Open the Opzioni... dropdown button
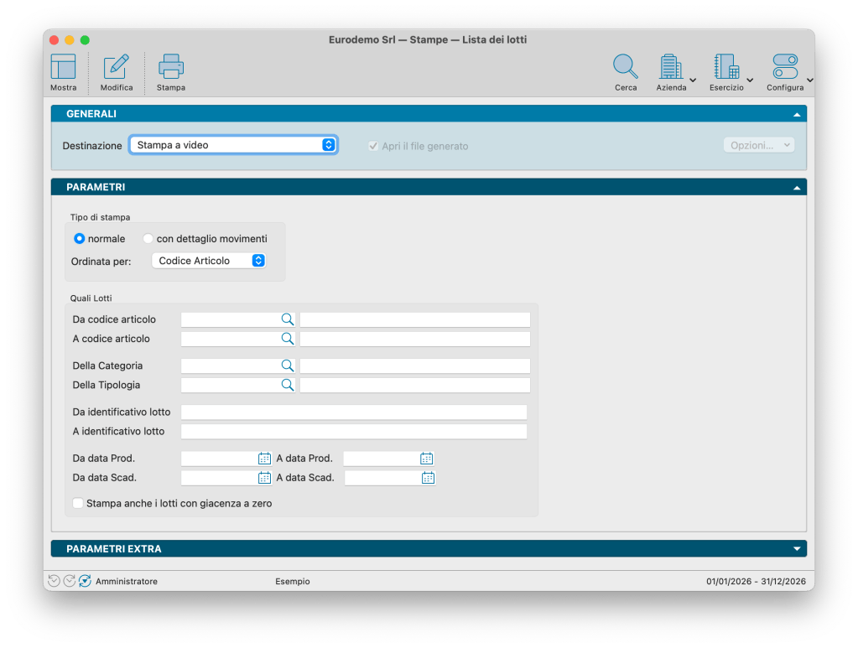This screenshot has width=858, height=648. coord(759,146)
